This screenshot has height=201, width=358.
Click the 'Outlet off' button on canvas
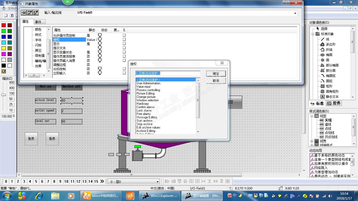72,87
